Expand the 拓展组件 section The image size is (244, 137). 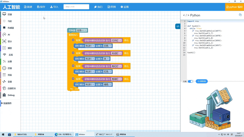click(x=8, y=103)
